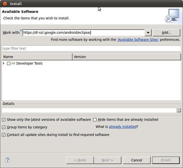
Task: Disable Group items by category
Action: [x=4, y=127]
